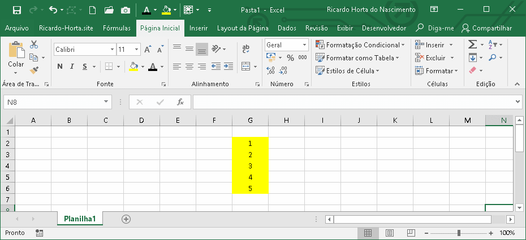Increase the cell indent
The height and width of the screenshot is (240, 526).
[x=228, y=66]
